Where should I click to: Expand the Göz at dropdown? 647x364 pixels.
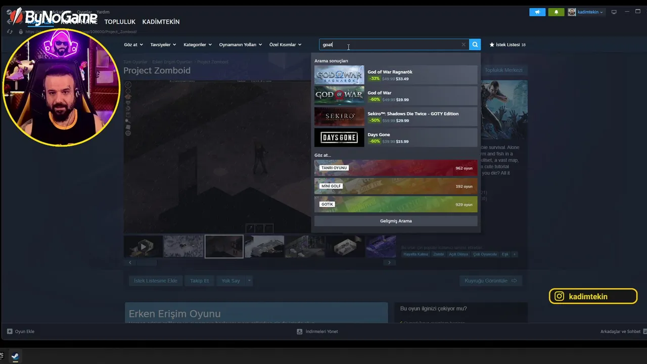pos(133,44)
